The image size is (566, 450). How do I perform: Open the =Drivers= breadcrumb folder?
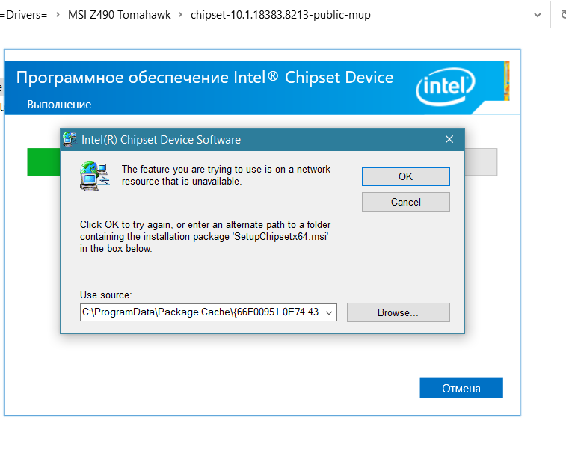(24, 15)
